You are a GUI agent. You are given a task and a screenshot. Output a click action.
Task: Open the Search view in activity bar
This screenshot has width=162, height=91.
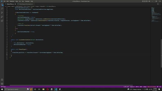tap(2, 9)
